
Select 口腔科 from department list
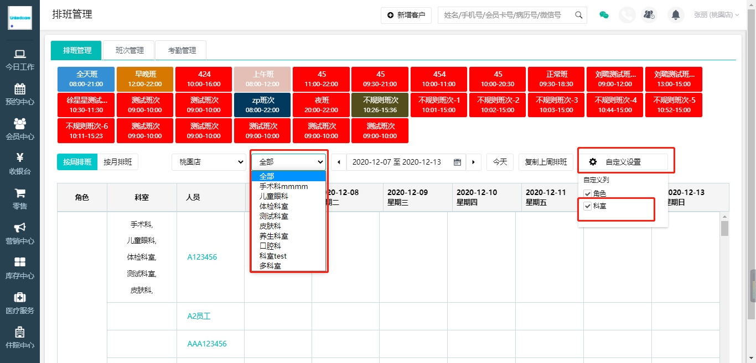288,246
